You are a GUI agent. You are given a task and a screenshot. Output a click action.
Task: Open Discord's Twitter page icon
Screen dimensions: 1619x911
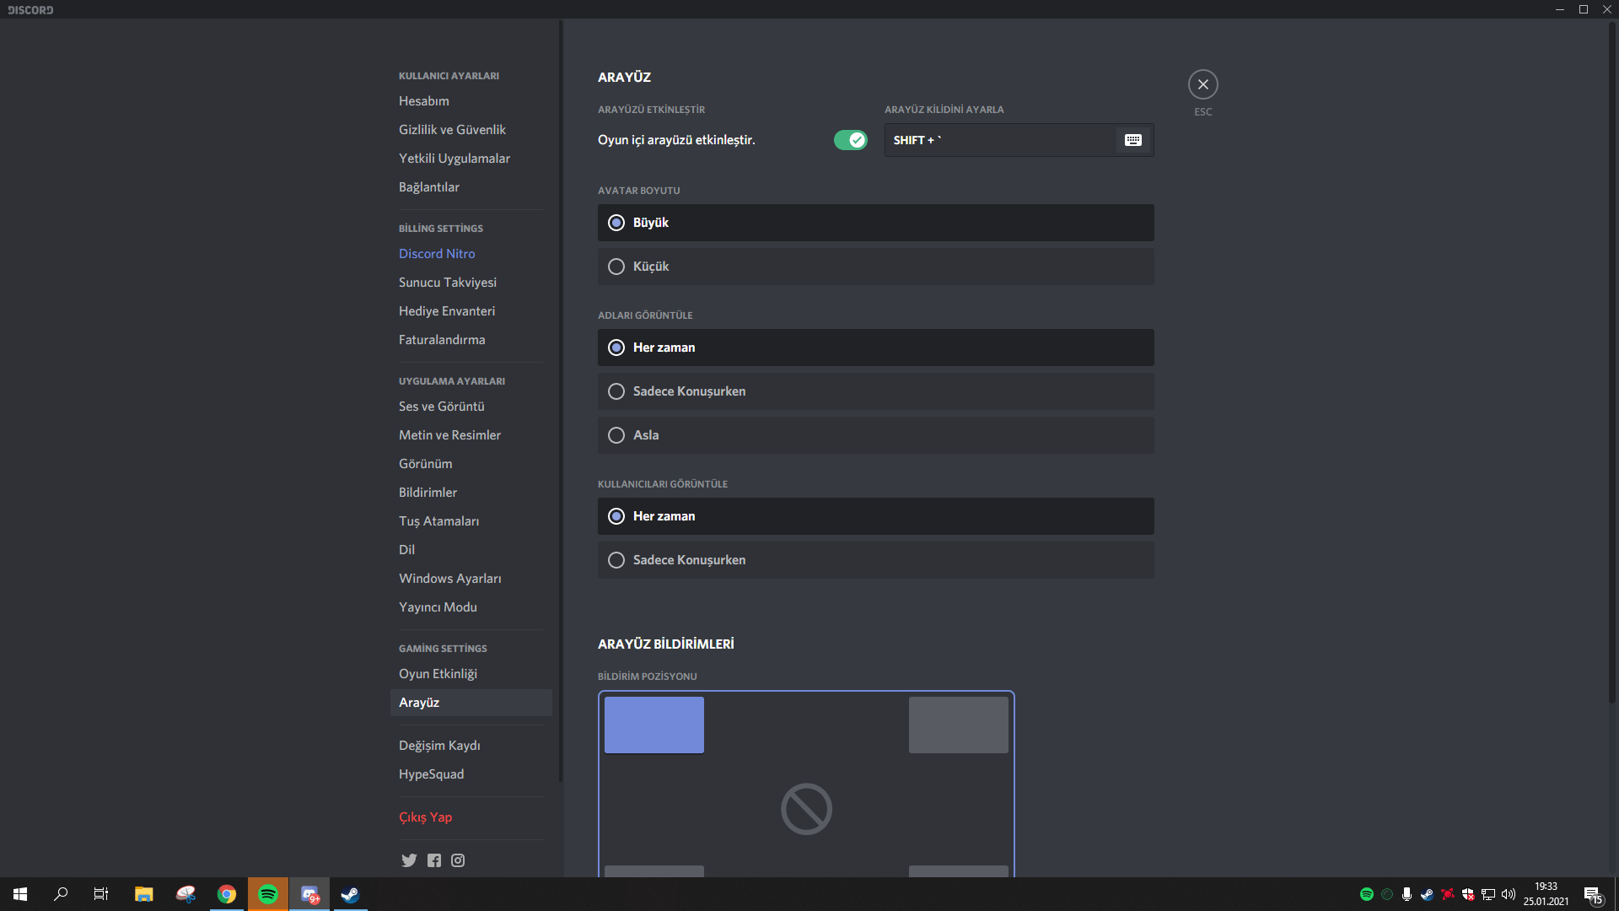[409, 860]
